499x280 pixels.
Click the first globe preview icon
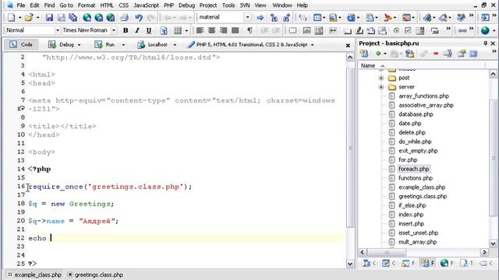(x=87, y=17)
